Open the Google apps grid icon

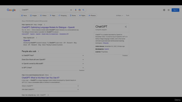point(169,10)
